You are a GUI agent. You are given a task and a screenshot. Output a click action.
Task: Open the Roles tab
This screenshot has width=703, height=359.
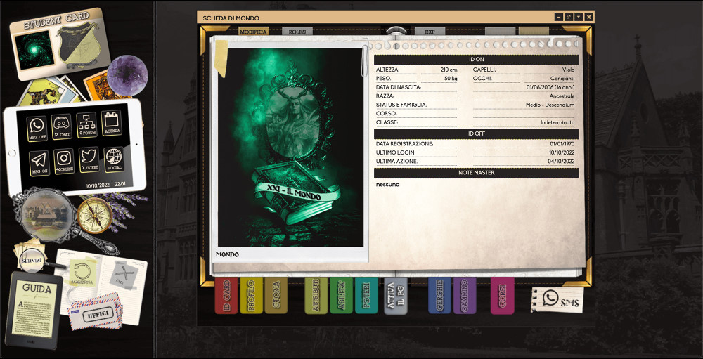click(297, 32)
